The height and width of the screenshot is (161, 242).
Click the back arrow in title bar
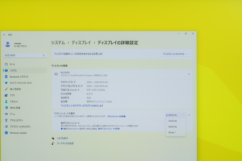click(4, 35)
